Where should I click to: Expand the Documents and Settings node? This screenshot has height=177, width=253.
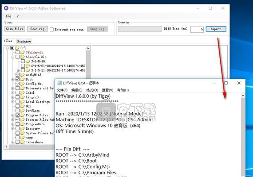(x=13, y=88)
